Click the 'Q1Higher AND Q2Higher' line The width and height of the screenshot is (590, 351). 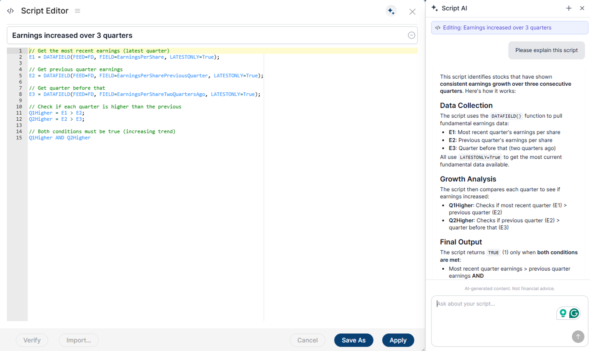click(60, 138)
